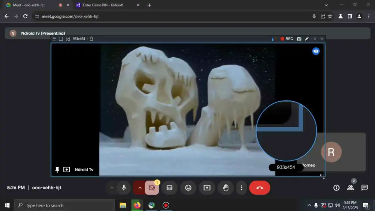Open Chrome Labs flask icon
Viewport: 375px width, 211px height.
coord(340,16)
